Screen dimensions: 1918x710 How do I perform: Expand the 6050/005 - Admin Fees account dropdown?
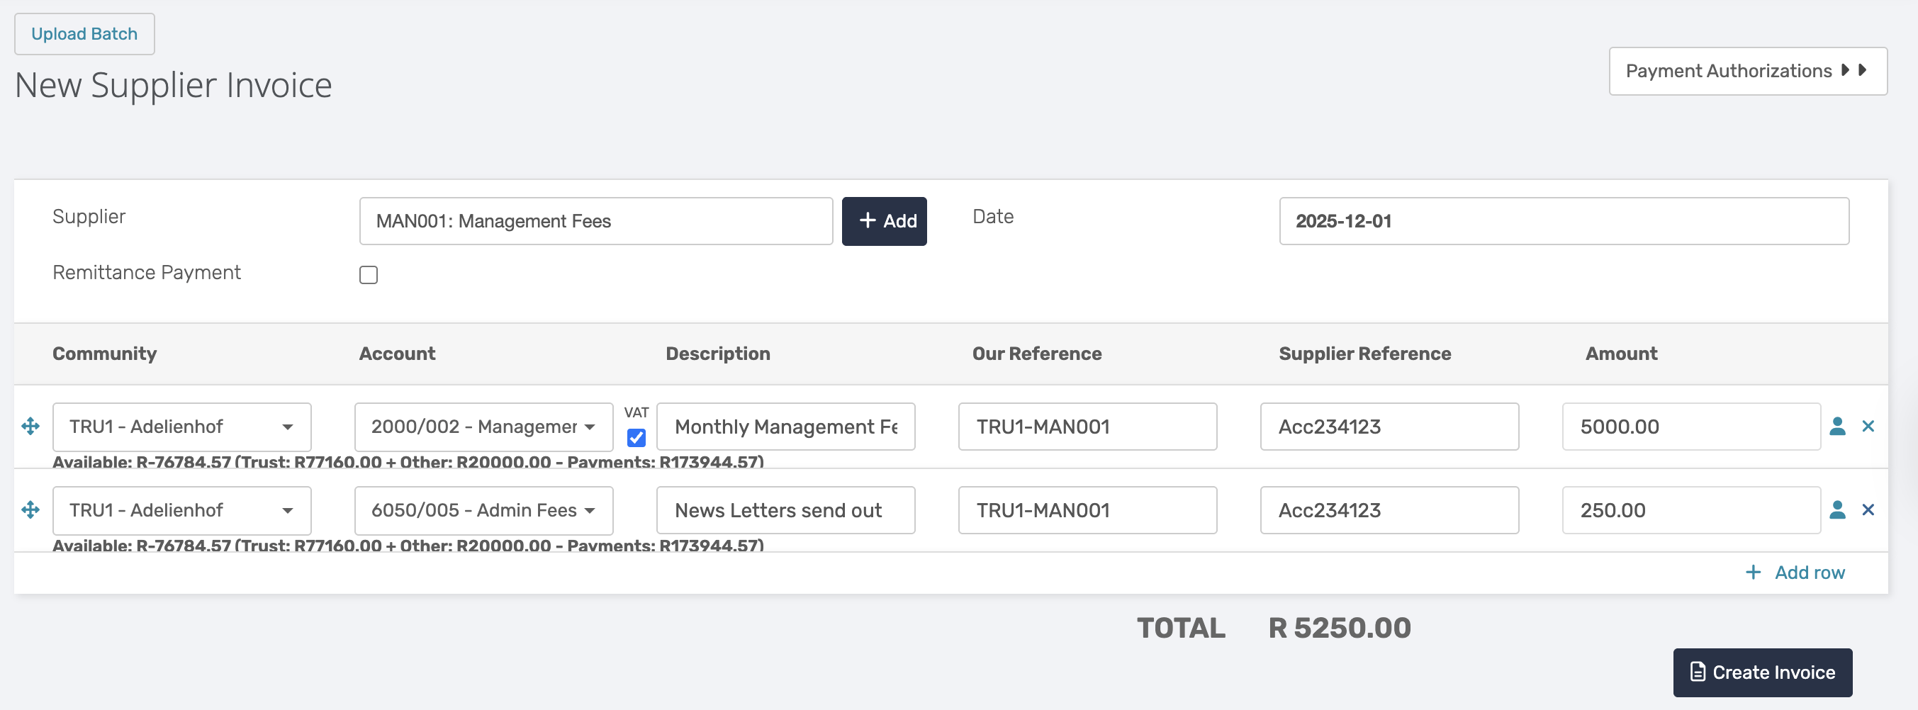pyautogui.click(x=483, y=509)
